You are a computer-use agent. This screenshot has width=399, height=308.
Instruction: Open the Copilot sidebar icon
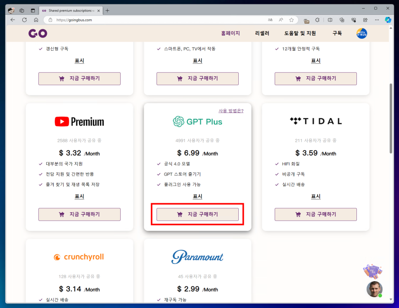(388, 20)
